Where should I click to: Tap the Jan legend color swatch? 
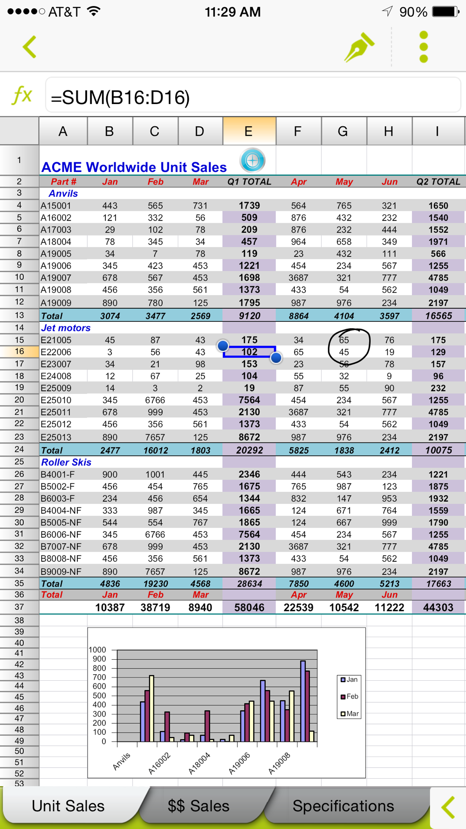click(x=343, y=680)
